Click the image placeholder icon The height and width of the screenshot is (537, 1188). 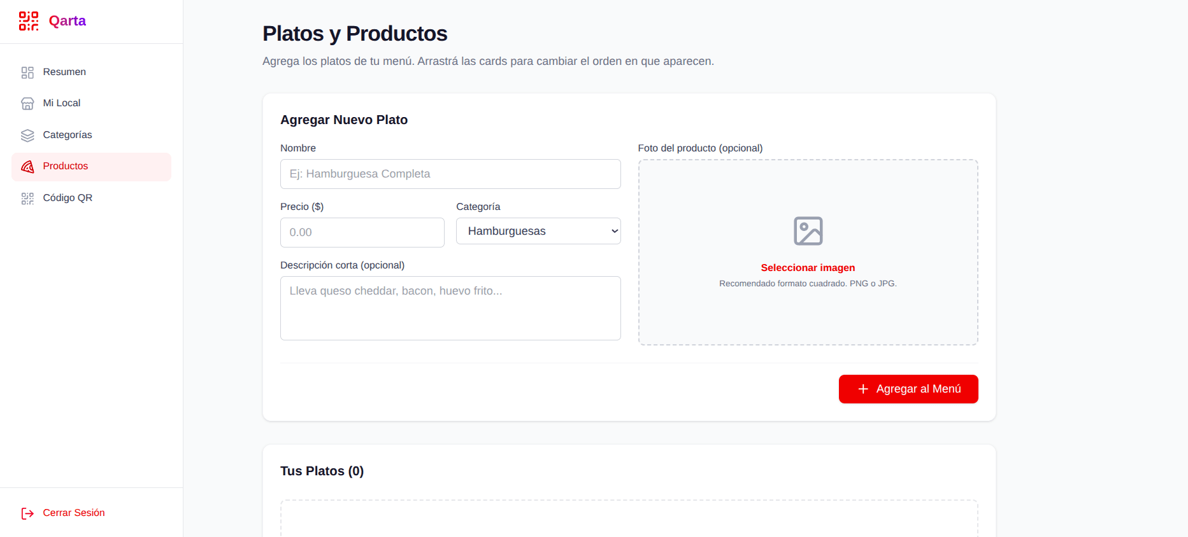[808, 231]
